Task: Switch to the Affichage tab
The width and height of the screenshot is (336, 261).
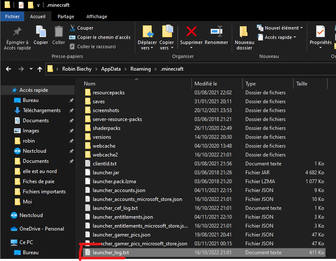Action: [x=97, y=16]
